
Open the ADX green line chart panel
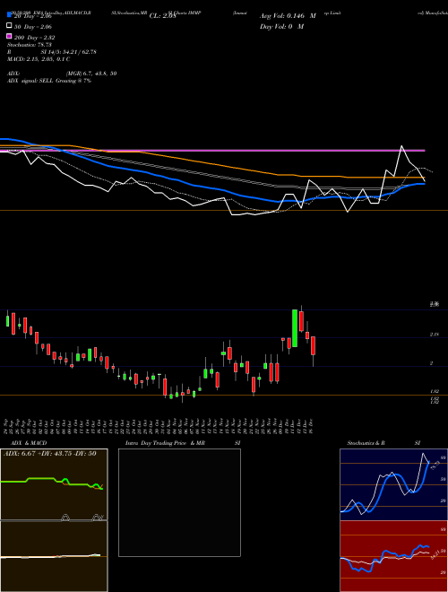tap(54, 484)
